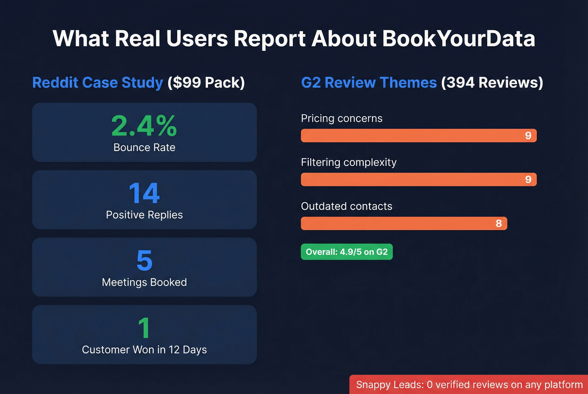The width and height of the screenshot is (588, 394).
Task: Select the 14 Positive Replies card
Action: point(144,200)
